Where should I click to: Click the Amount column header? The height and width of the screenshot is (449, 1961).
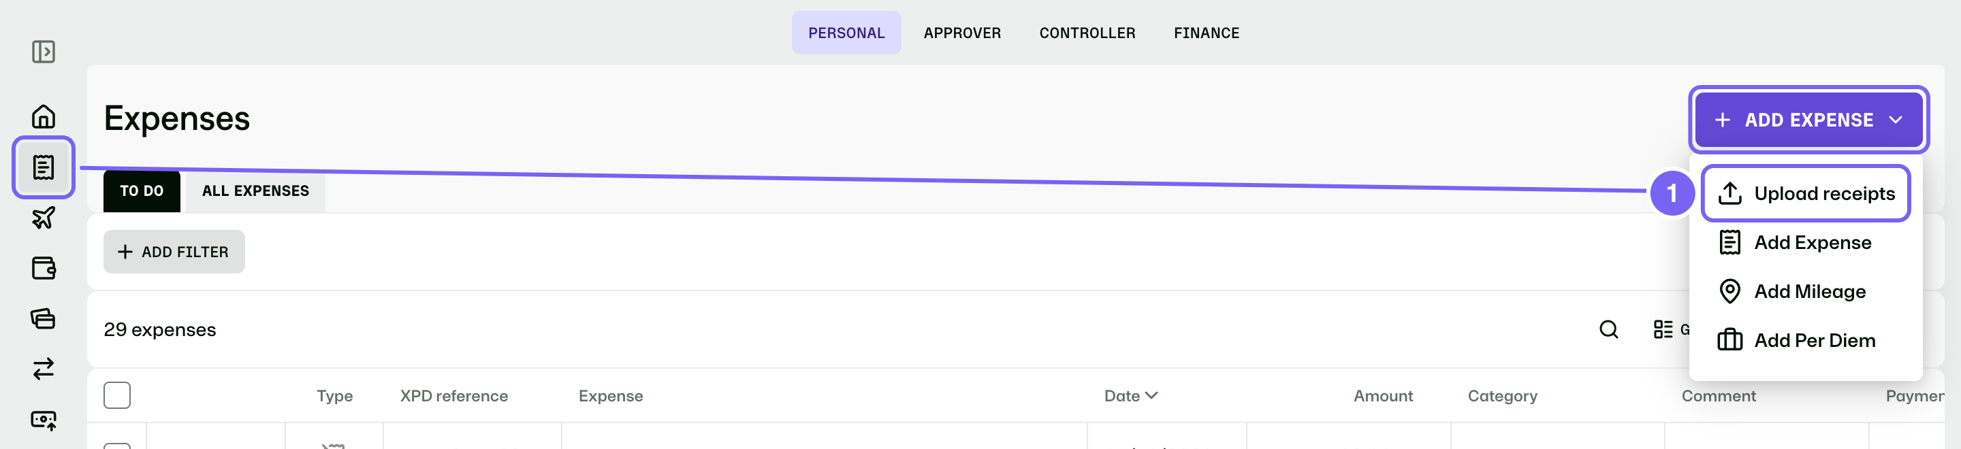tap(1383, 396)
